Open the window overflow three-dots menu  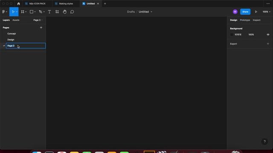[268, 4]
